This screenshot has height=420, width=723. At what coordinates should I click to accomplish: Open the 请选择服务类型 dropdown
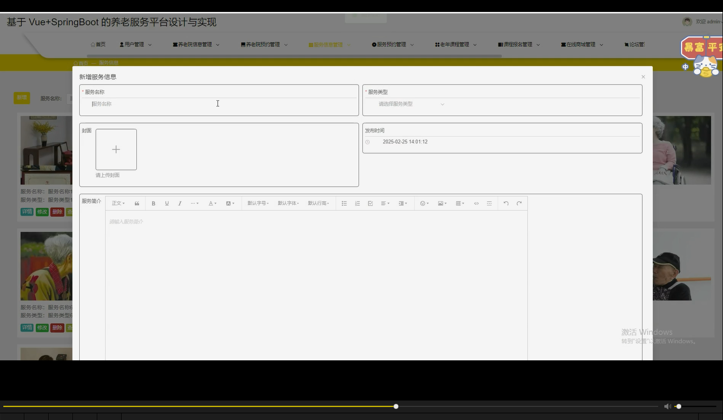(x=411, y=104)
